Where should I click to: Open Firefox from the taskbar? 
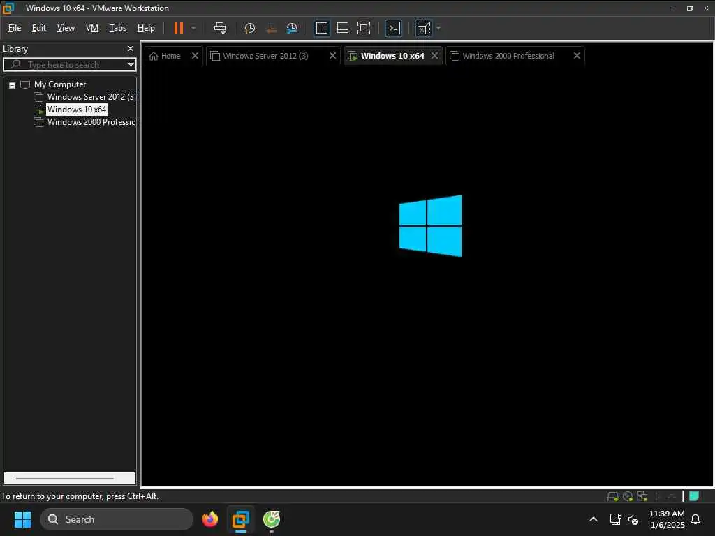click(210, 519)
